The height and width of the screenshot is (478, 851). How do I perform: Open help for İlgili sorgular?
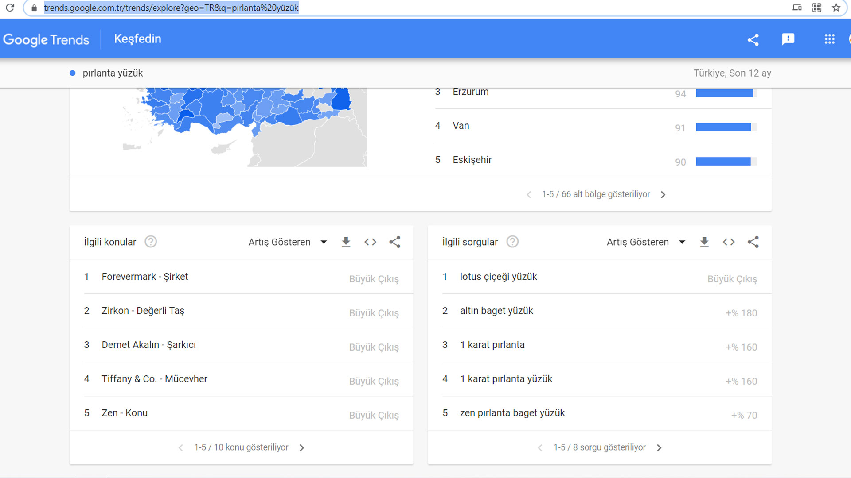click(512, 242)
